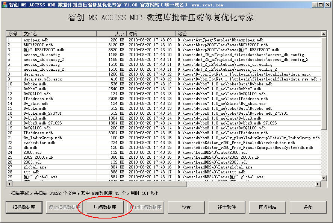The image size is (333, 223).
Task: Select file name Dvbbs8.mdb in row 17
Action: point(35,118)
